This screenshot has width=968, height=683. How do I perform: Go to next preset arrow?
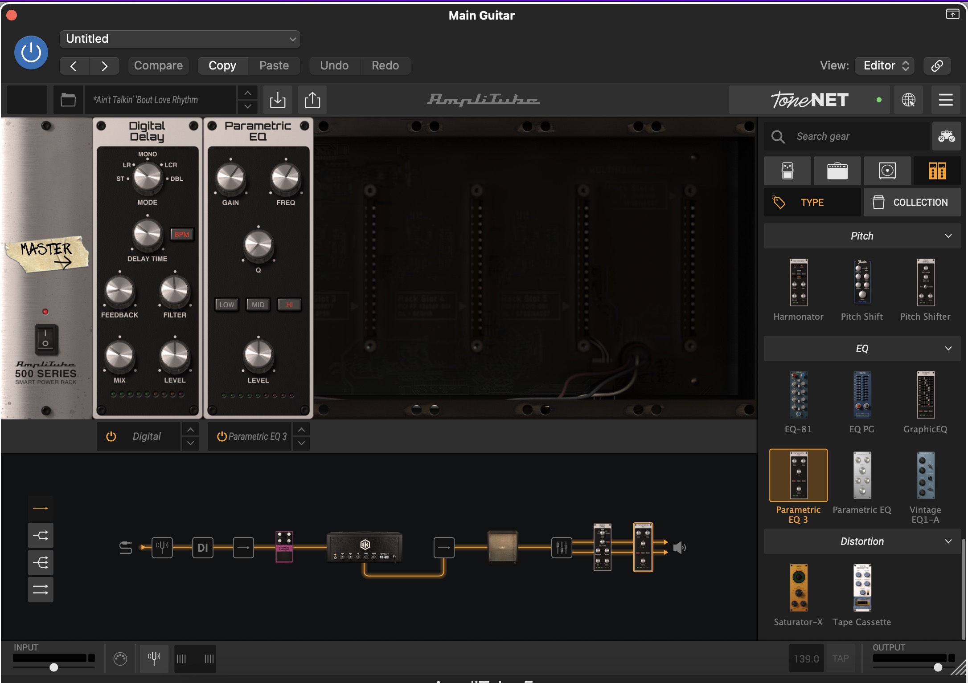click(104, 66)
